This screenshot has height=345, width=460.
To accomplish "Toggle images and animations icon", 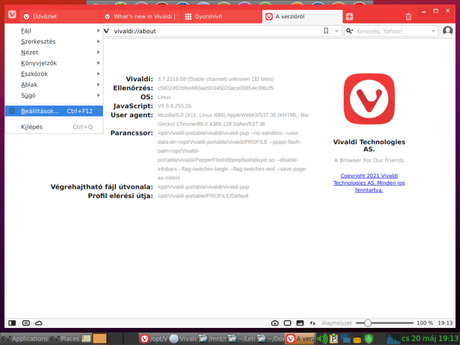I will (x=300, y=323).
